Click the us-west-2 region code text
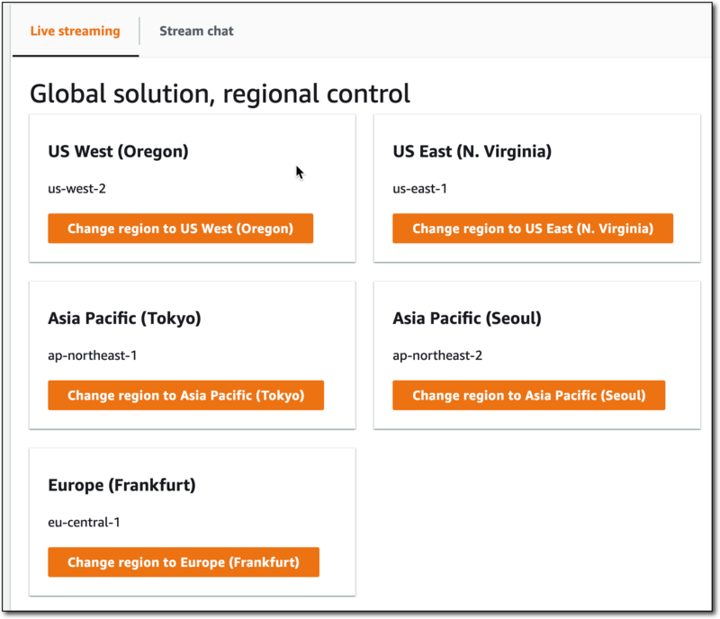Viewport: 720px width, 619px height. coord(77,189)
